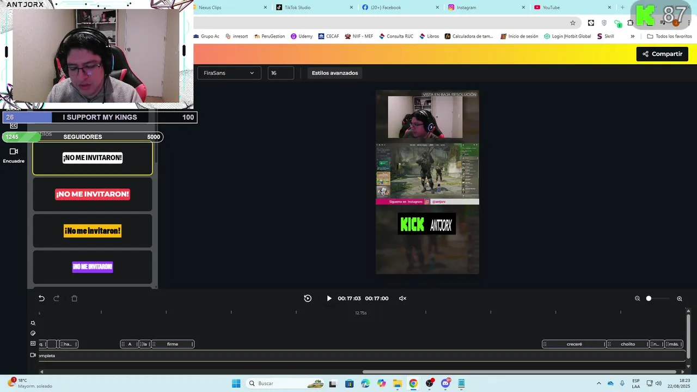Delete the selected clip with the trash icon
The height and width of the screenshot is (392, 697).
pos(75,298)
